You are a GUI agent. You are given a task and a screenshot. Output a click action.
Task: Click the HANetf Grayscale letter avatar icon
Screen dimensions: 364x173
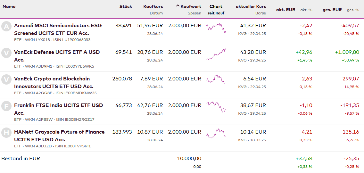[6, 133]
